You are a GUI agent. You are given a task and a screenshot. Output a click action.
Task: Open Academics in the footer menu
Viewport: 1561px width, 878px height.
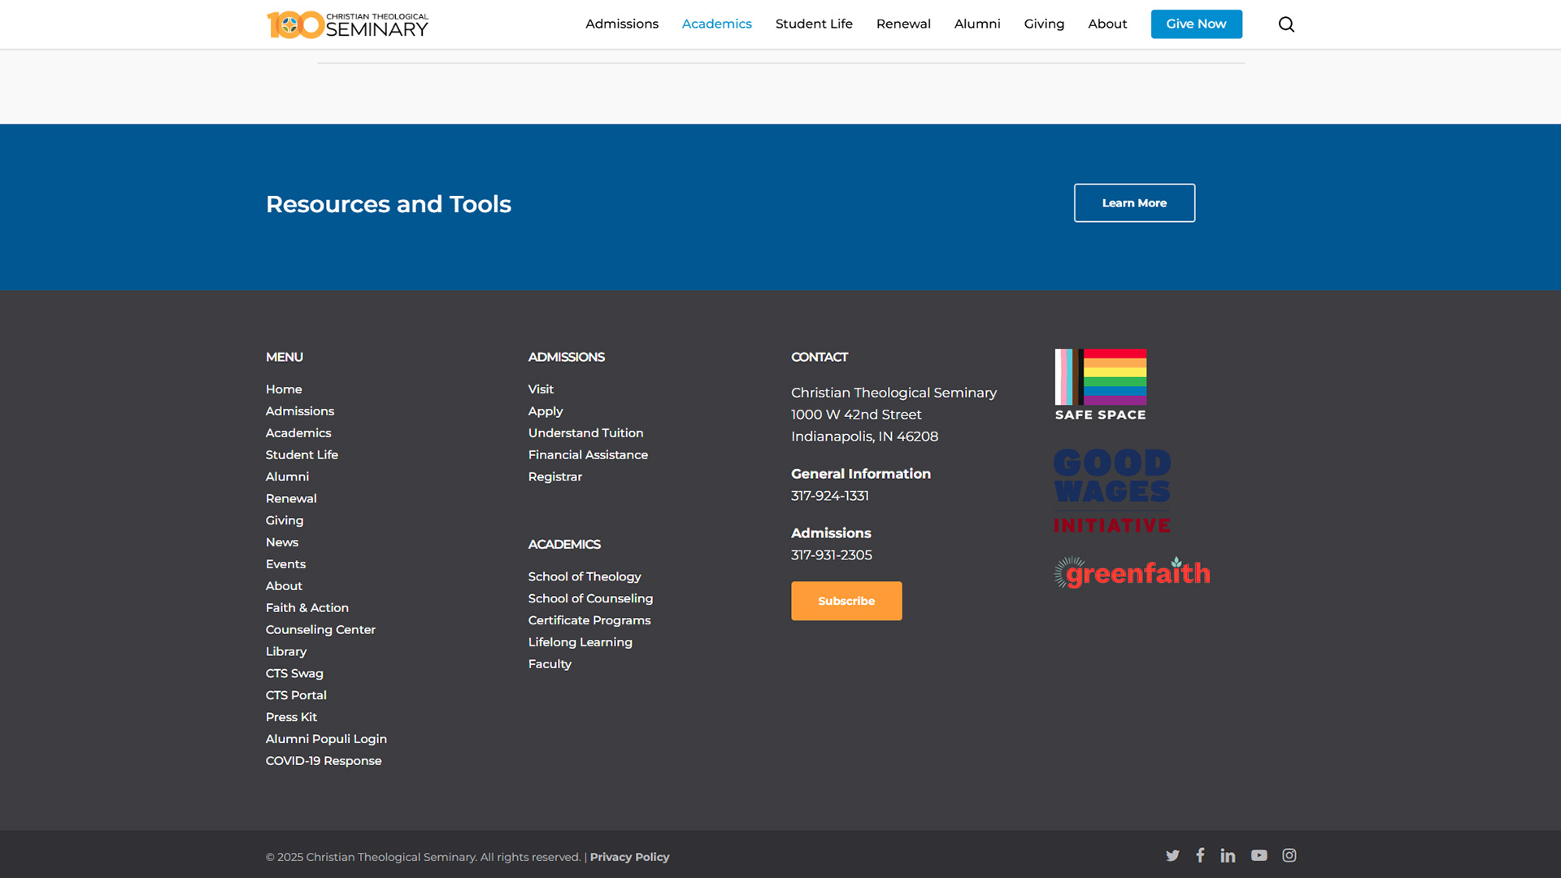(x=298, y=433)
